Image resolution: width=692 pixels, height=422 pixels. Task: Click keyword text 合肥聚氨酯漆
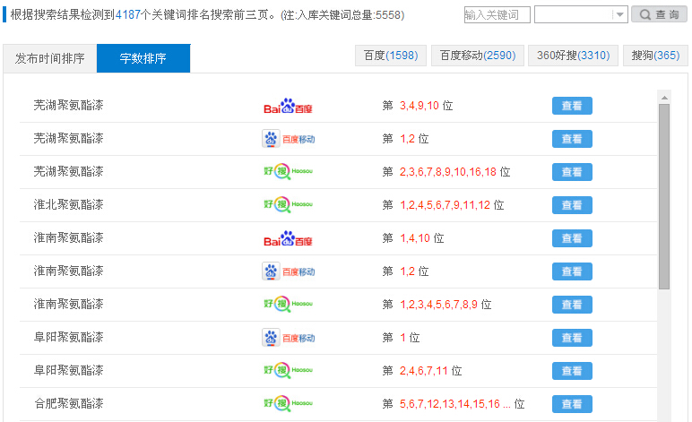(x=68, y=403)
